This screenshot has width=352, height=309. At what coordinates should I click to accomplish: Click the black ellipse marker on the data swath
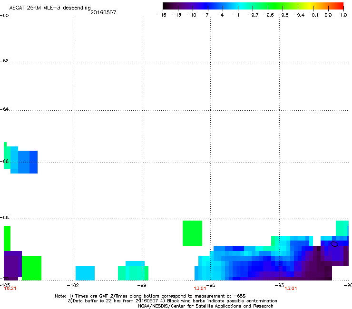334,244
